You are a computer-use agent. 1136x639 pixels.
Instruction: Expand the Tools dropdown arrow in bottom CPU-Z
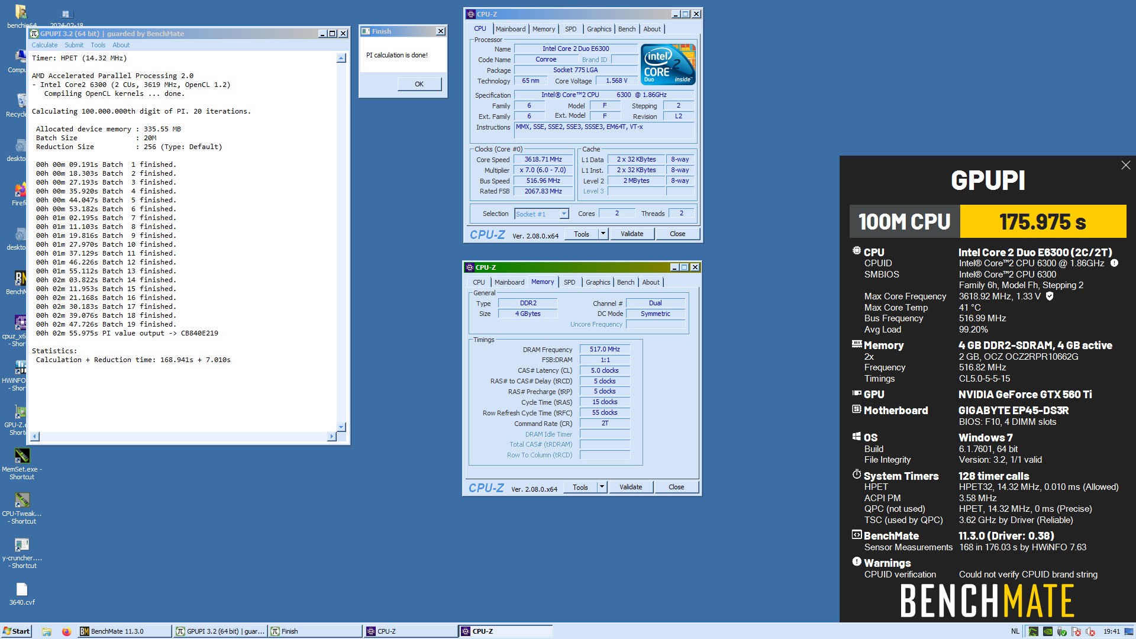[x=602, y=487]
